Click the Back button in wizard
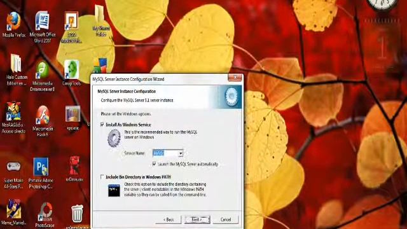The image size is (407, 229). coord(169,219)
